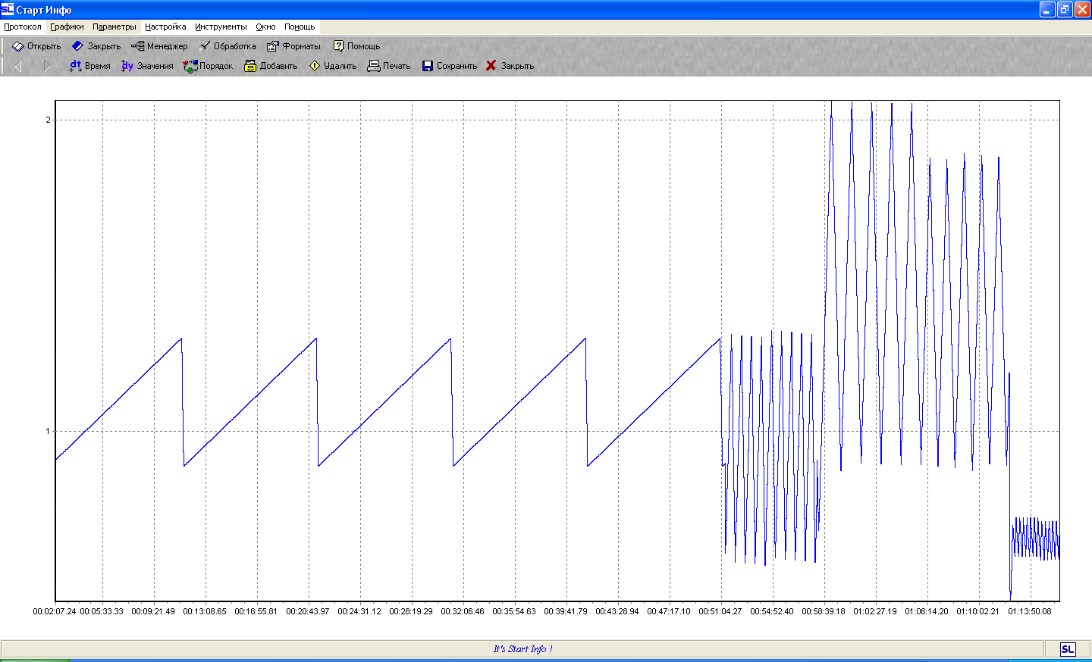Go forward with the right arrow icon
1092x662 pixels.
(x=47, y=66)
